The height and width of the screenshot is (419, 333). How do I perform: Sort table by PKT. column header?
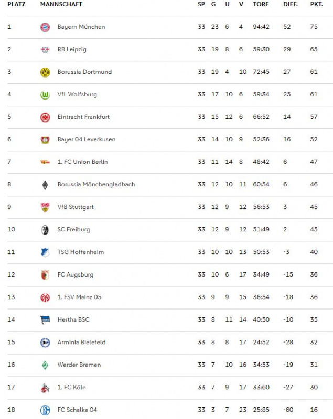pos(316,4)
